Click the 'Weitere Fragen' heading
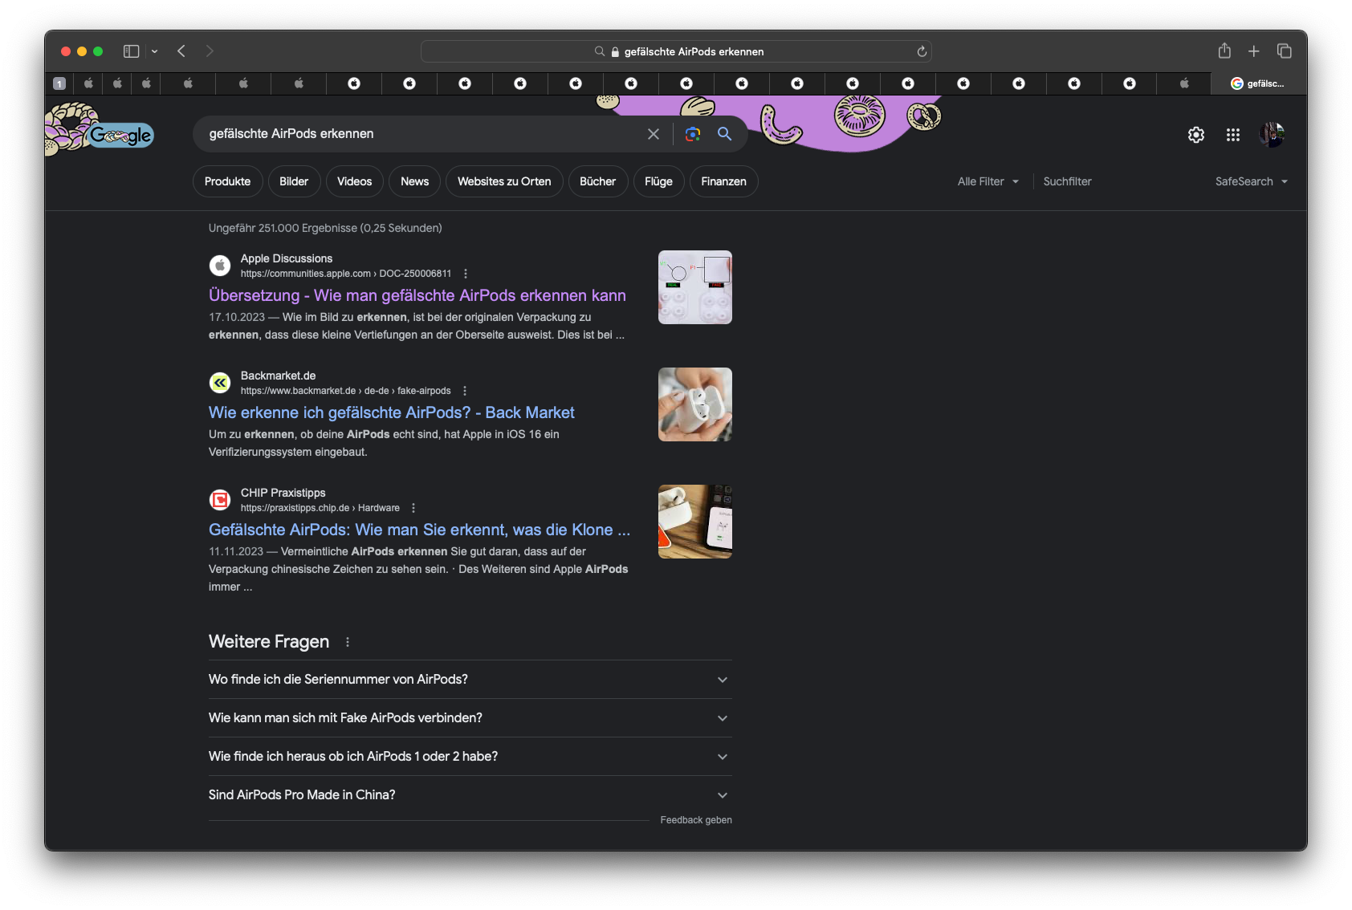 (269, 642)
